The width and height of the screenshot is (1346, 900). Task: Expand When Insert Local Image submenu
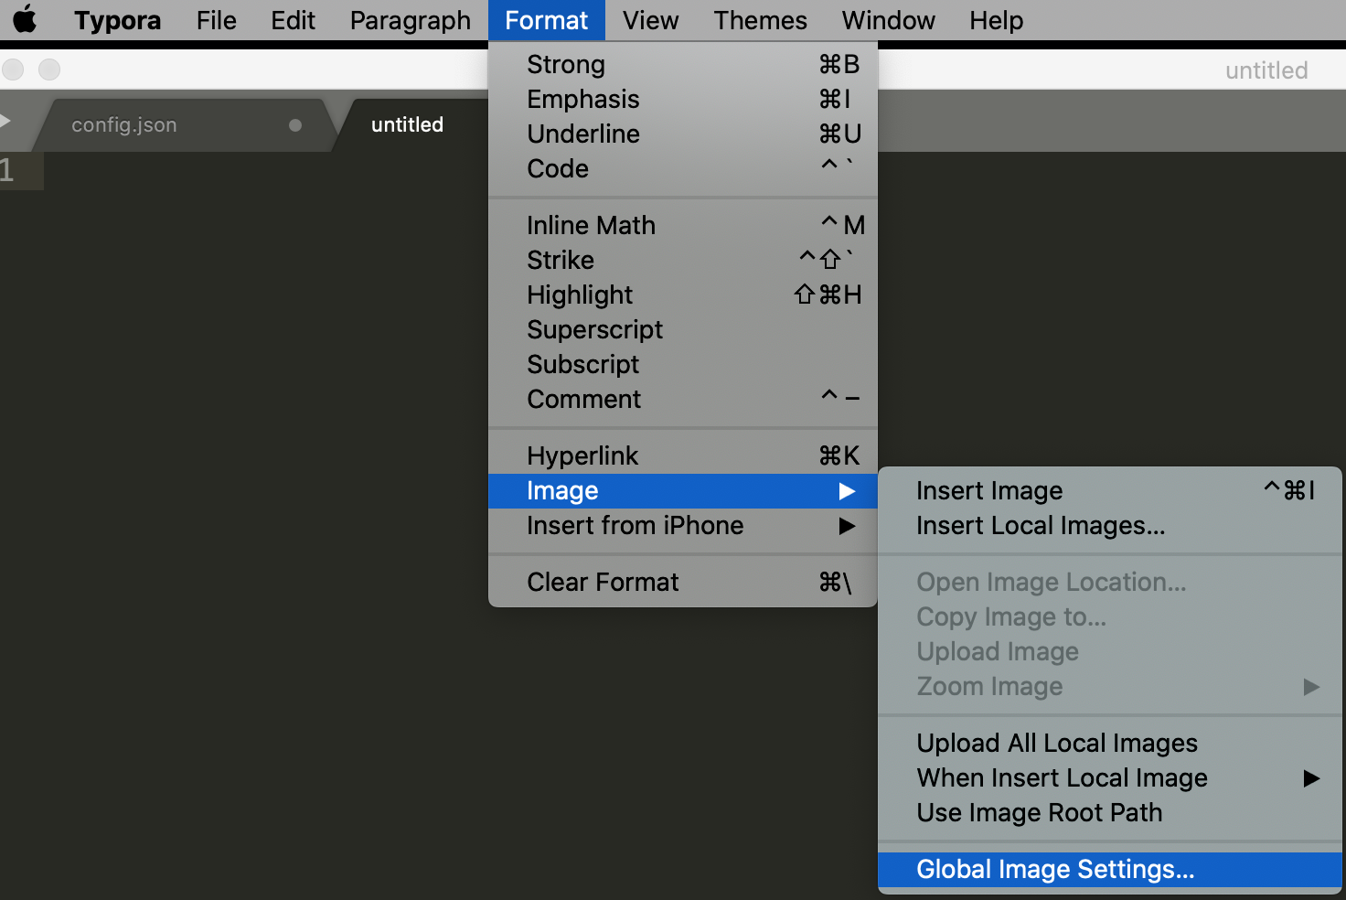(1311, 778)
